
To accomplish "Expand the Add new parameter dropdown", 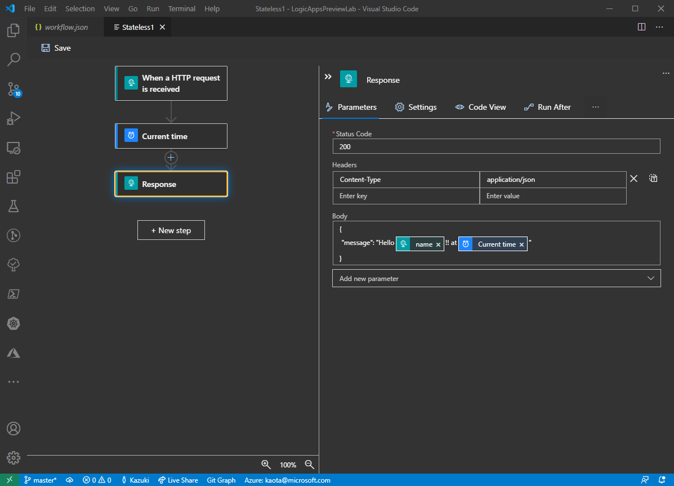I will 497,279.
